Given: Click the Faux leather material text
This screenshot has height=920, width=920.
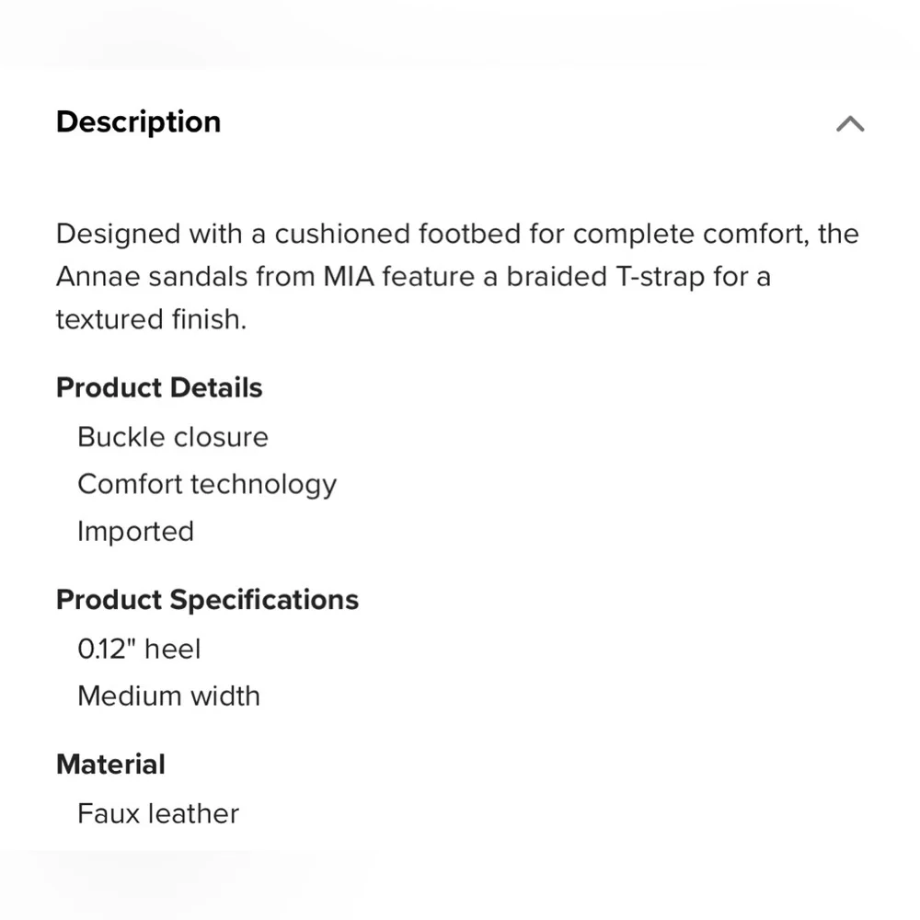Looking at the screenshot, I should pyautogui.click(x=158, y=813).
